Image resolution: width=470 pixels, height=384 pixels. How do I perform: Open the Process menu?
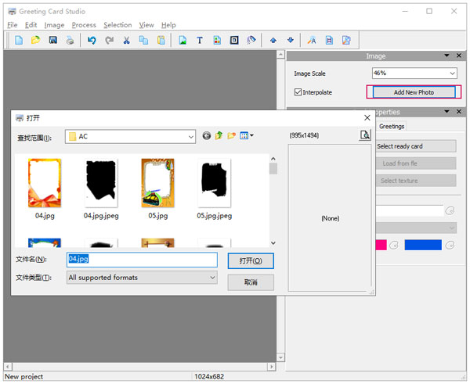(x=83, y=25)
